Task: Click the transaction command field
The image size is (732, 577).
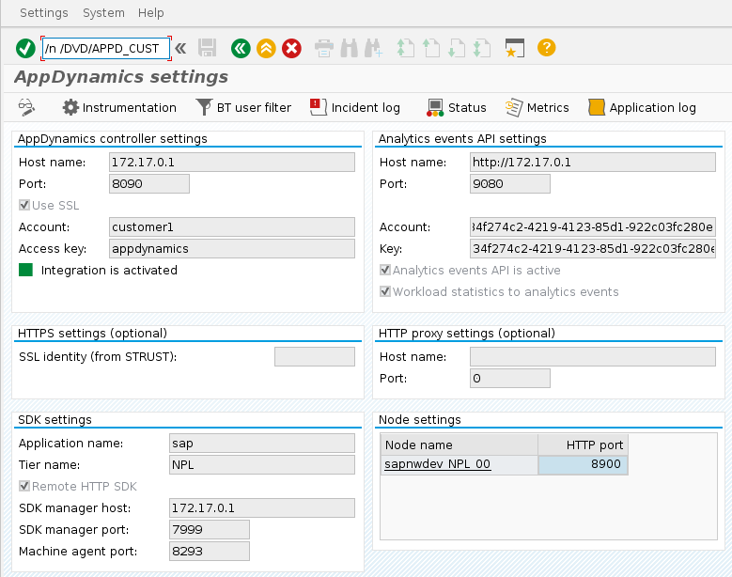Action: point(106,49)
